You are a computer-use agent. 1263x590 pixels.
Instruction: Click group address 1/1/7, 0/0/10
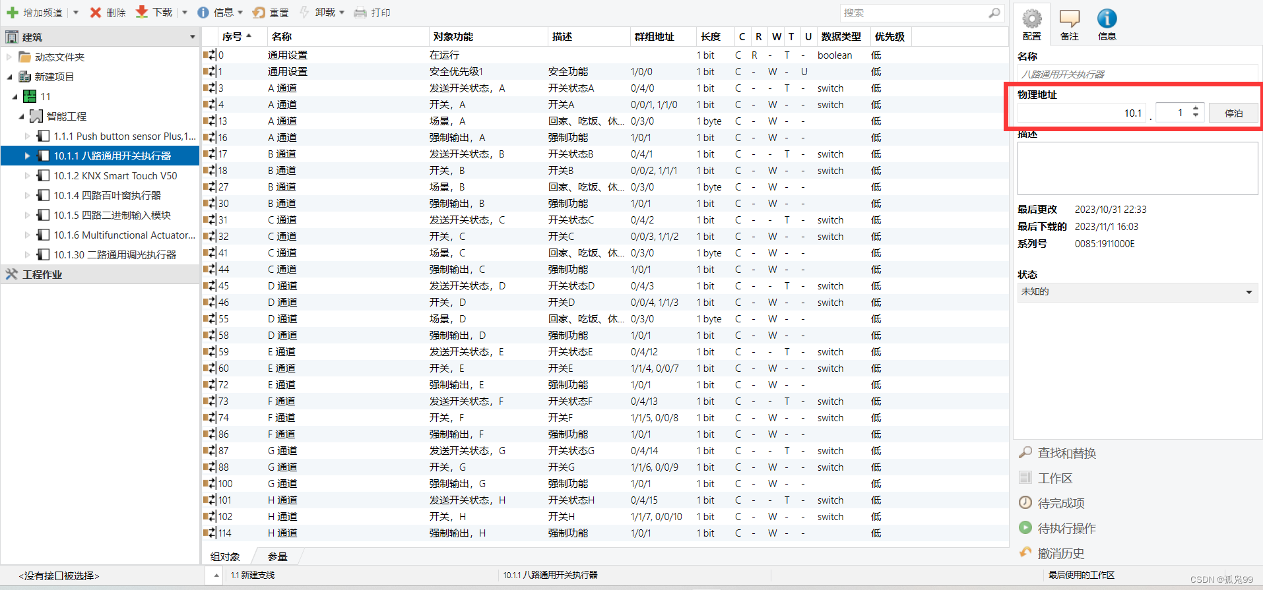coord(656,516)
